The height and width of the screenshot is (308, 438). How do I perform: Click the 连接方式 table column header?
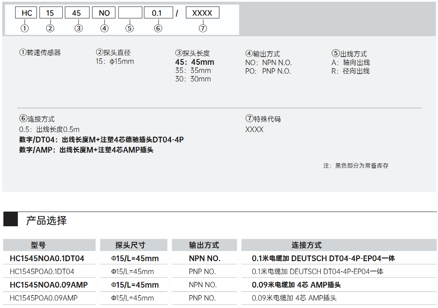click(x=306, y=245)
